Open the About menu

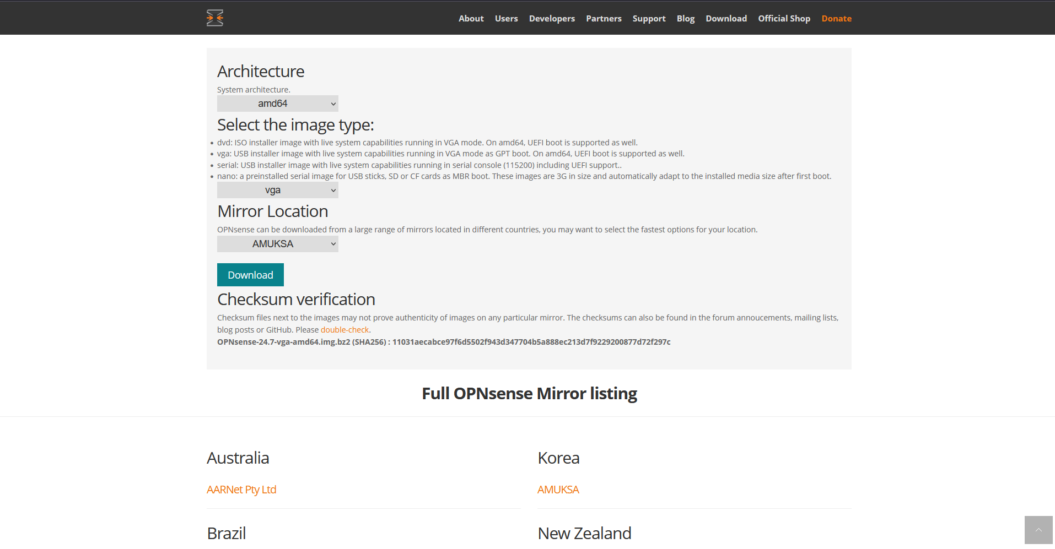471,19
